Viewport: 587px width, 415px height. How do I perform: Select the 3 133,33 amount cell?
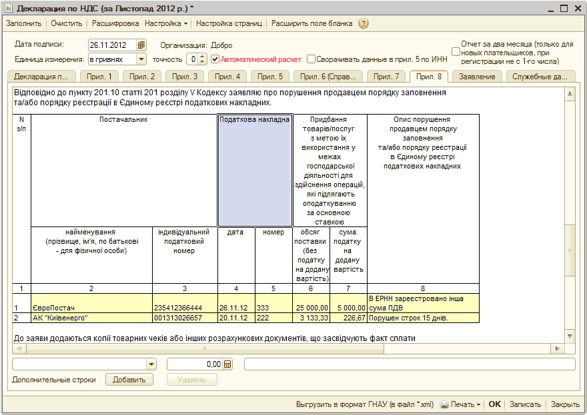click(x=311, y=318)
